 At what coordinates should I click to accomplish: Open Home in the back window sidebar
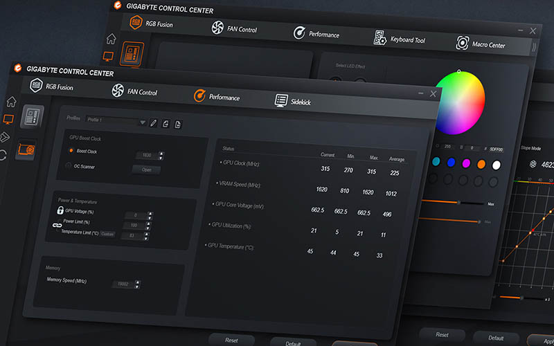point(111,39)
